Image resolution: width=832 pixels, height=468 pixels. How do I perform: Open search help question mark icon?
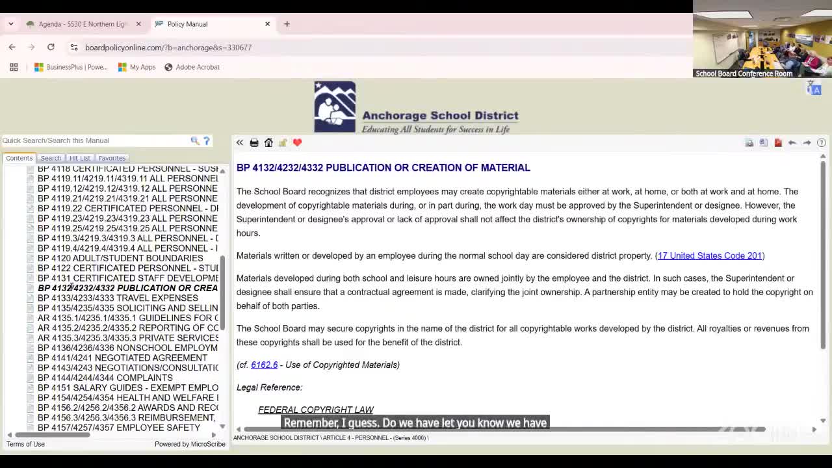tap(207, 140)
